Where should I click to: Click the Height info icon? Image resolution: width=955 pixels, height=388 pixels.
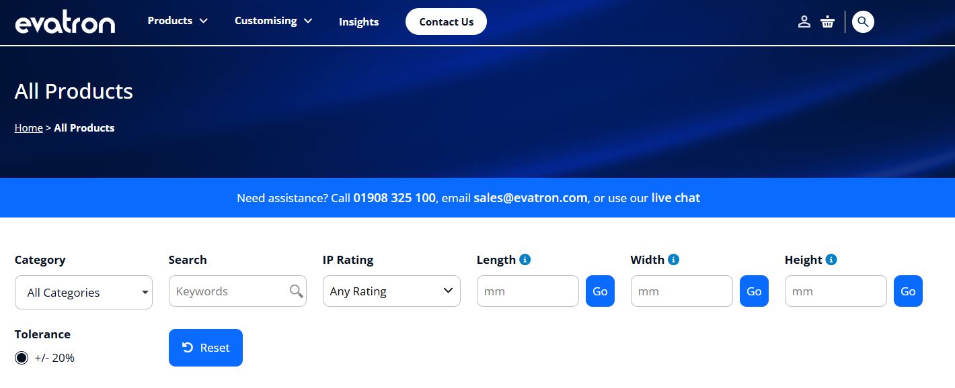[x=831, y=260]
